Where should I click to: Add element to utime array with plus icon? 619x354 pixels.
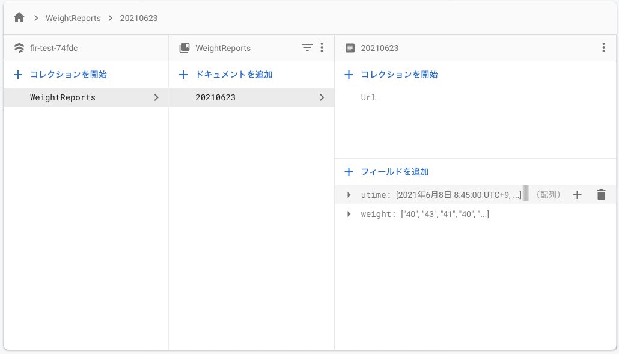[x=577, y=195]
